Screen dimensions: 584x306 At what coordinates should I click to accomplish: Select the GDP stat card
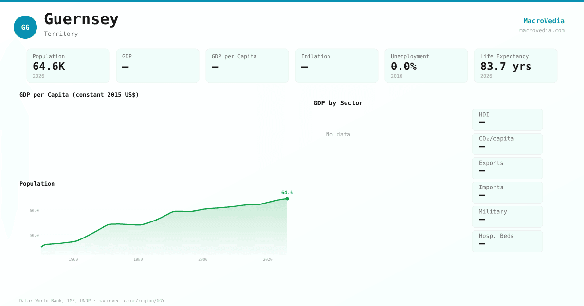158,66
